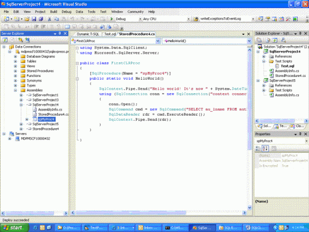Open the active files list arrow
Viewport: 309px width, 232px height.
[x=243, y=34]
